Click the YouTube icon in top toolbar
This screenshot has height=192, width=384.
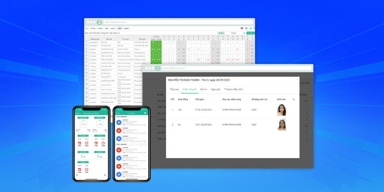coord(242,28)
